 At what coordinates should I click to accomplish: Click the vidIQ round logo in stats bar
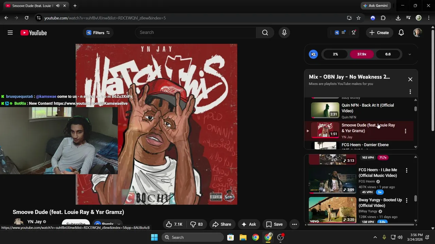[x=313, y=54]
